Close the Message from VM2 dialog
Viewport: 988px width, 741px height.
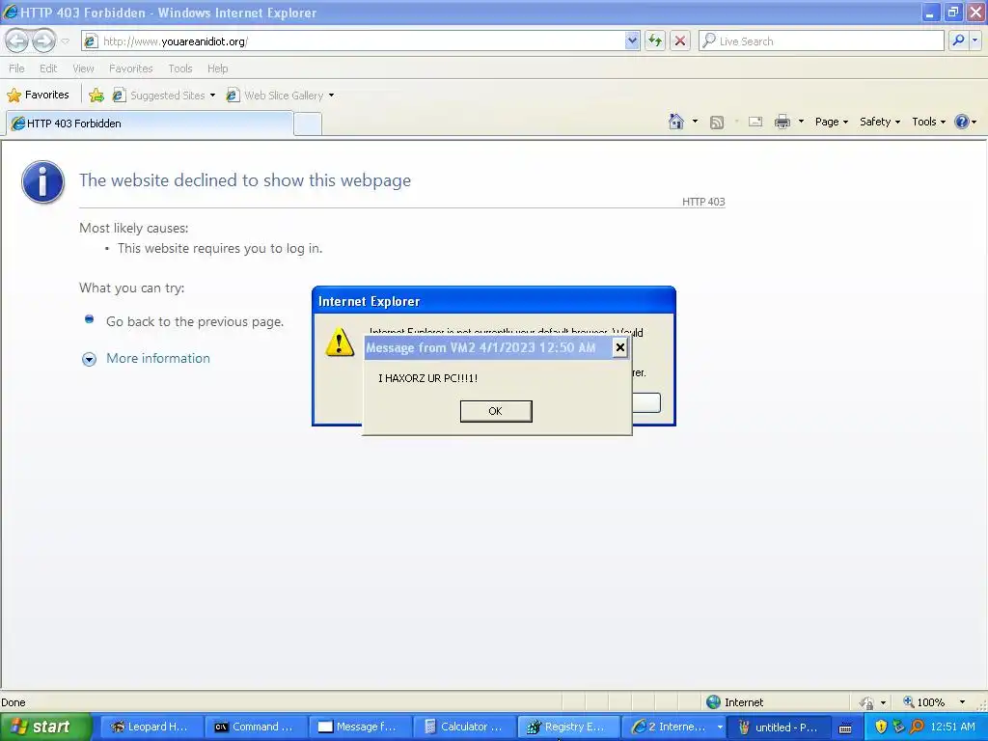620,347
